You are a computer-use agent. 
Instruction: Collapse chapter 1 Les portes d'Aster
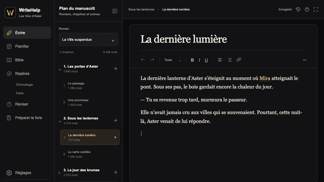click(60, 70)
